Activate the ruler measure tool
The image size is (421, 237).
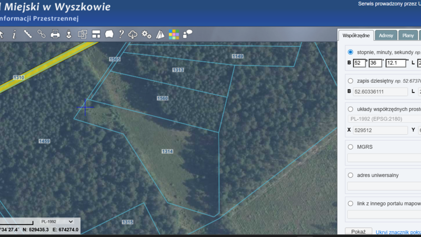point(28,34)
